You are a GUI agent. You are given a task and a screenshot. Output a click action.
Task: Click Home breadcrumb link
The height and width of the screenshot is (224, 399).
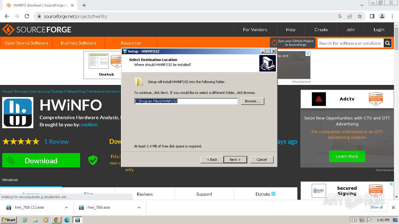7,91
